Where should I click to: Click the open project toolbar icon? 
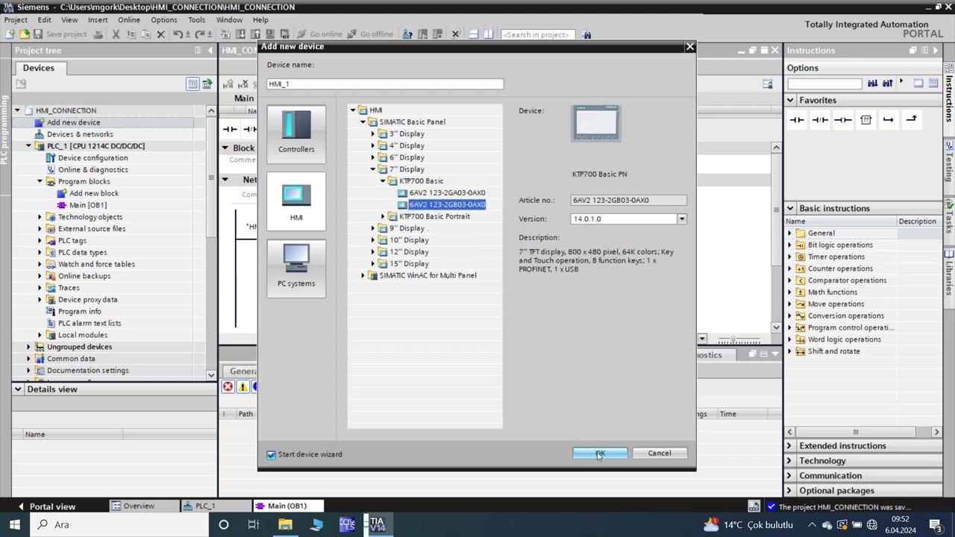coord(24,34)
